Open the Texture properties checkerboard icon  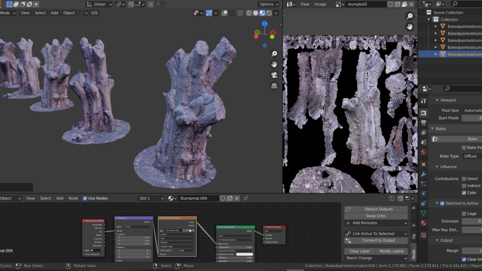(x=423, y=236)
